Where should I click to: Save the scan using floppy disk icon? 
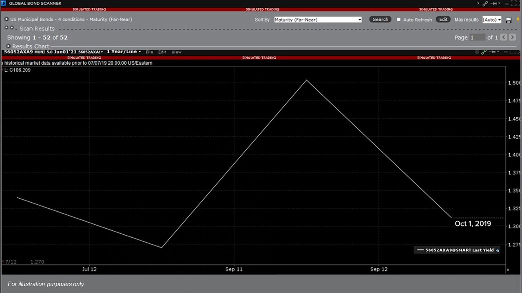click(509, 20)
